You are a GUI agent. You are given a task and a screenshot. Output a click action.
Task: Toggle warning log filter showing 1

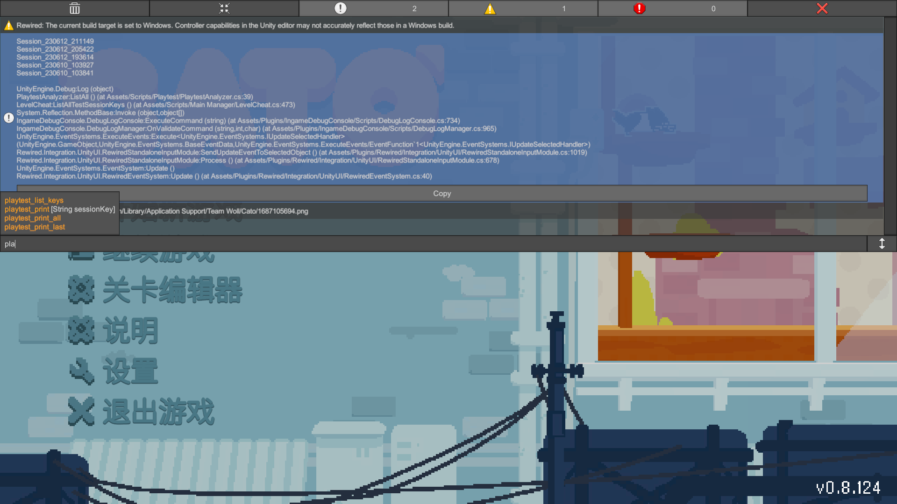[x=523, y=8]
